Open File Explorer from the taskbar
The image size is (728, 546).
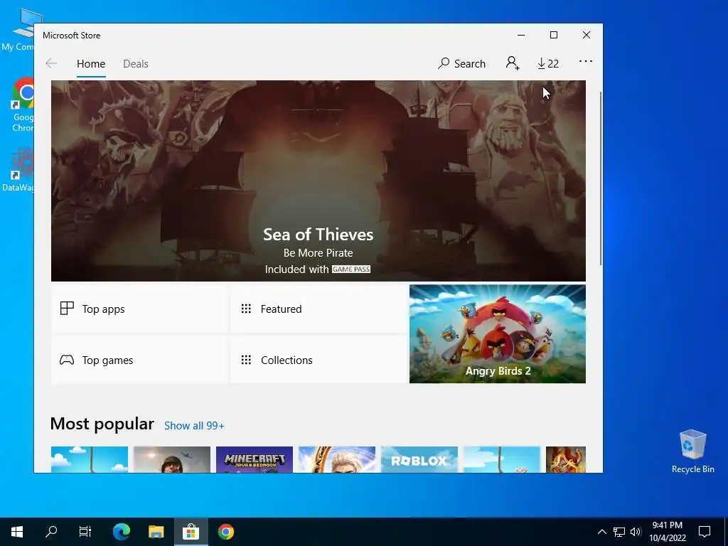point(156,532)
